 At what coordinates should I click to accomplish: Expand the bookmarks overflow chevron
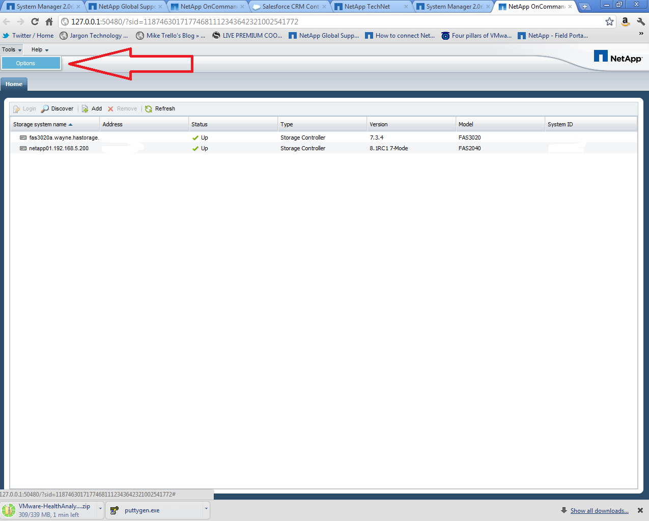[x=641, y=34]
